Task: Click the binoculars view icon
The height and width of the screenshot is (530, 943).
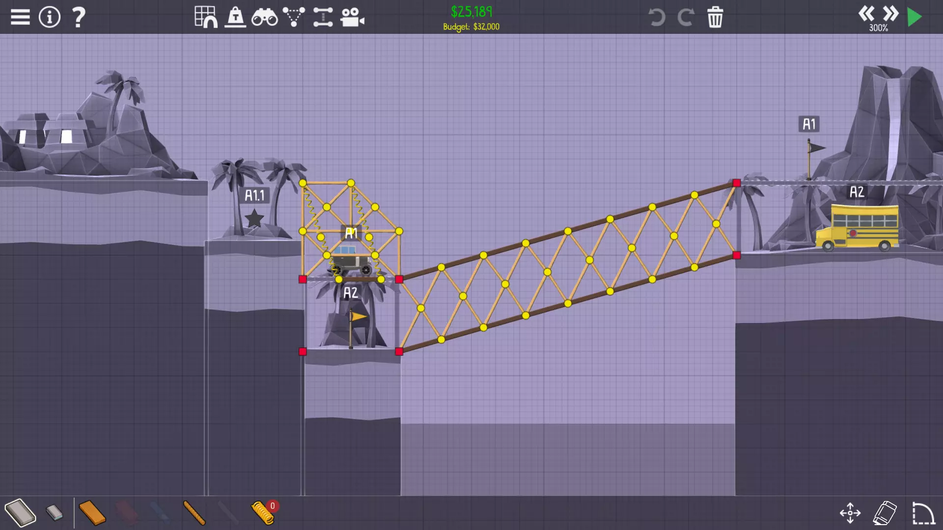Action: tap(264, 17)
